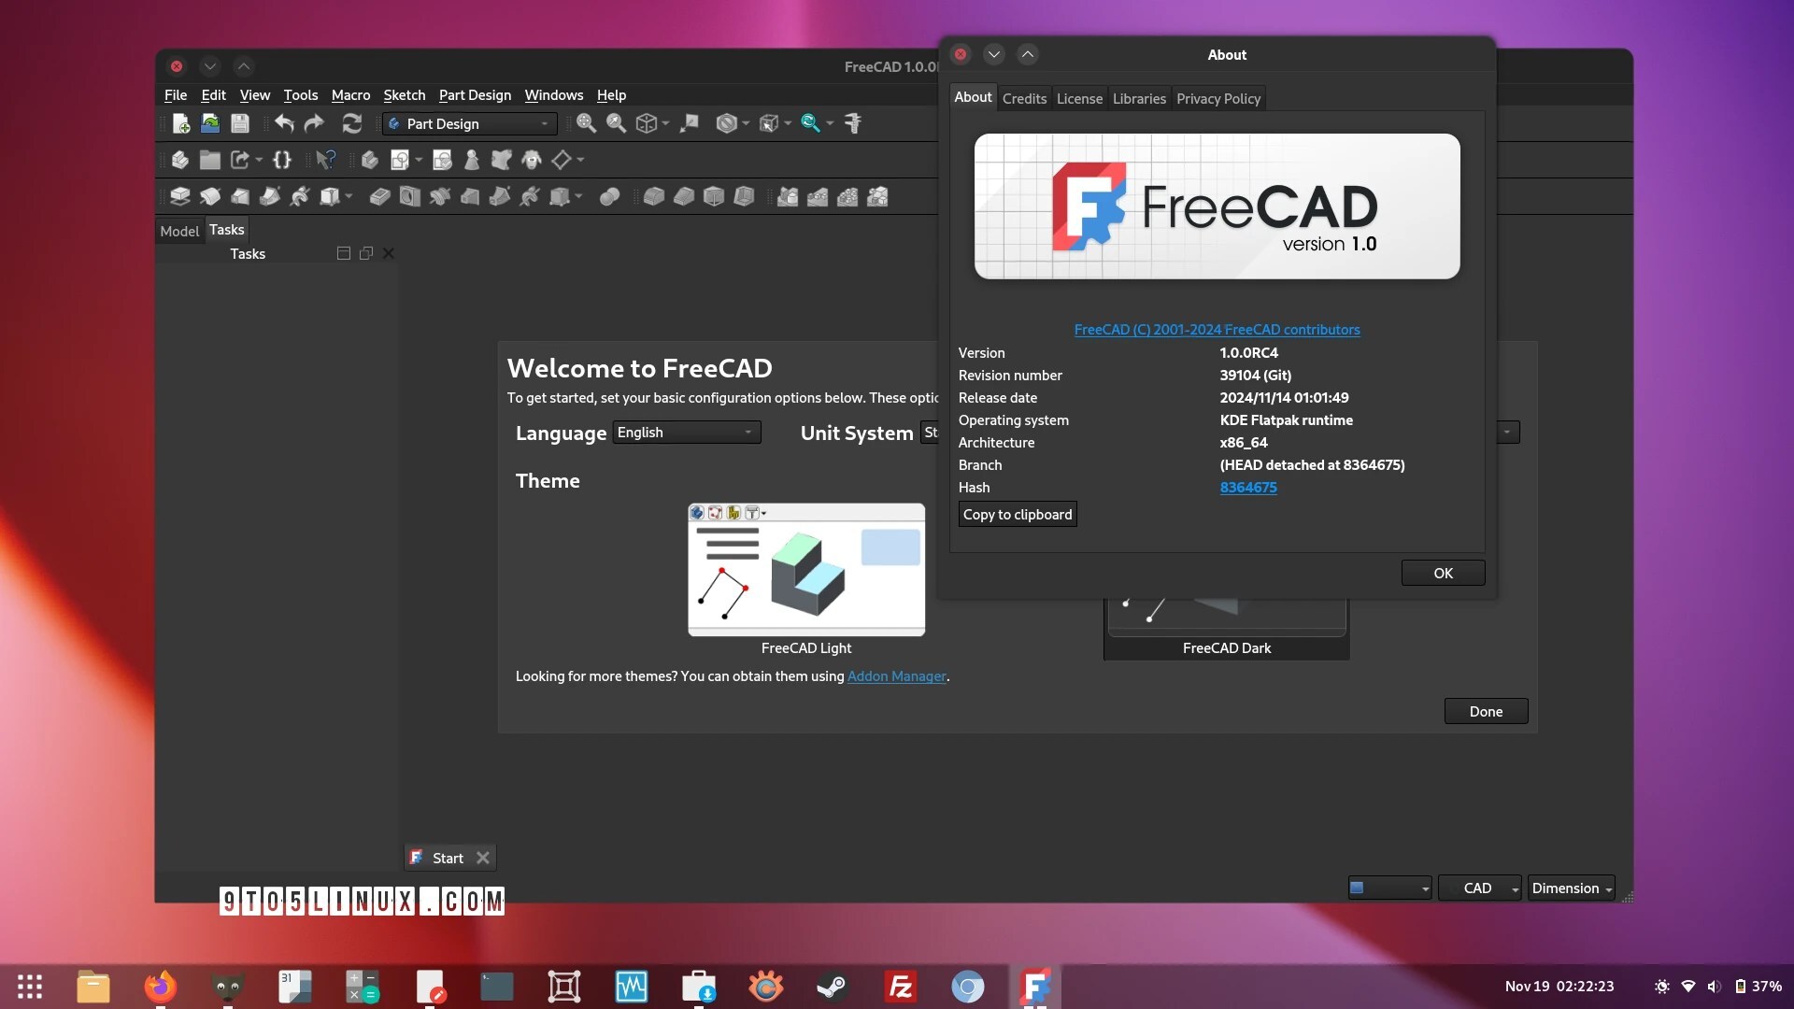Select the Thickness tool
Viewport: 1794px width, 1009px height.
point(744,196)
